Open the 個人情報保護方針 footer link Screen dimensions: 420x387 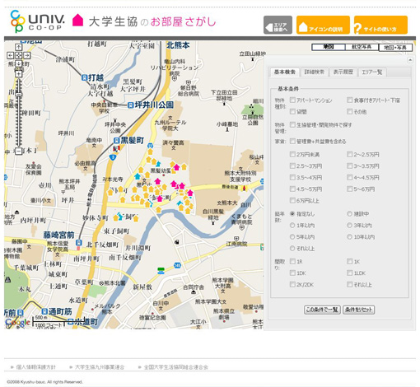pos(36,367)
